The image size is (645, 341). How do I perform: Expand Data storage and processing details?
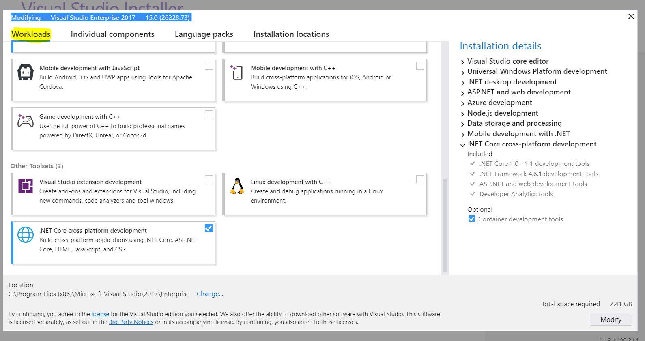pos(462,124)
